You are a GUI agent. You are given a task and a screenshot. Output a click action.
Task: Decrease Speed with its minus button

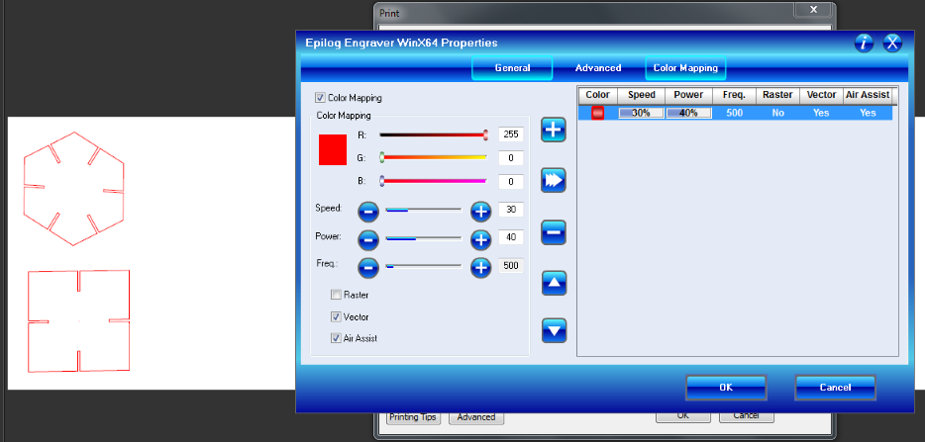368,211
